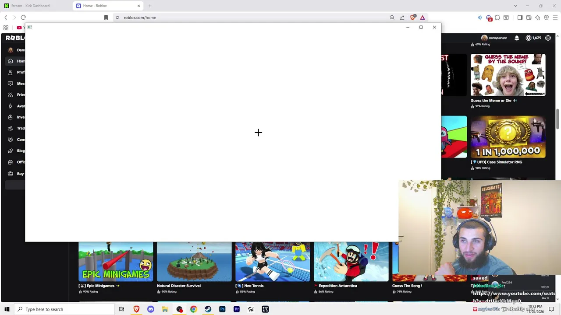561x315 pixels.
Task: Open Natural Disaster Survival thumbnail
Action: (194, 262)
